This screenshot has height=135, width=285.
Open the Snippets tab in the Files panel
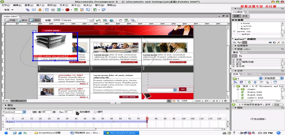tap(256, 74)
